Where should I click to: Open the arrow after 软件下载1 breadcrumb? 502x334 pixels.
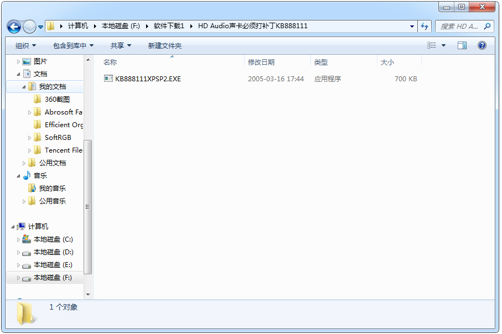(191, 26)
